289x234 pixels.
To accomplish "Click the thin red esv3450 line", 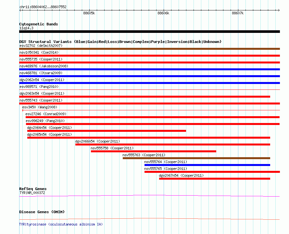I will pos(151,110).
